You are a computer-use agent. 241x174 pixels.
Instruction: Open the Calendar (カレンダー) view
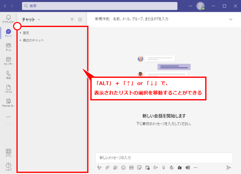(8, 61)
